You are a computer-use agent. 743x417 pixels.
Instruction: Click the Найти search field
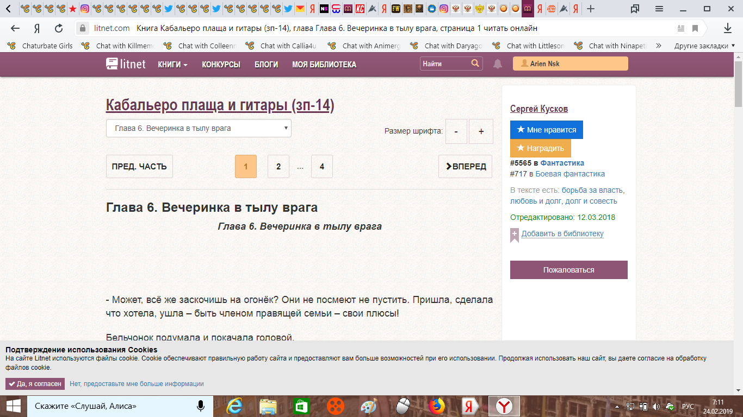pyautogui.click(x=444, y=64)
